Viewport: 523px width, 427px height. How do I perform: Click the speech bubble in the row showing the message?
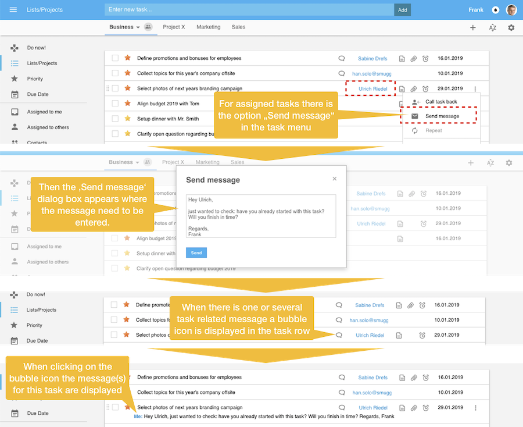342,408
